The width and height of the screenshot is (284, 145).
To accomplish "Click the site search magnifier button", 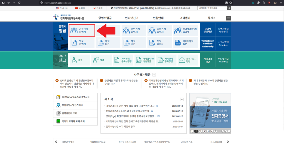I will pyautogui.click(x=229, y=8).
